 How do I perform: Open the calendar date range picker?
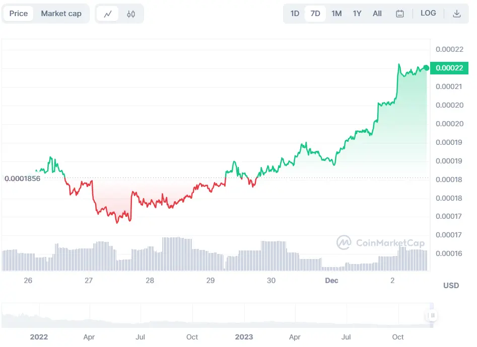coord(400,14)
